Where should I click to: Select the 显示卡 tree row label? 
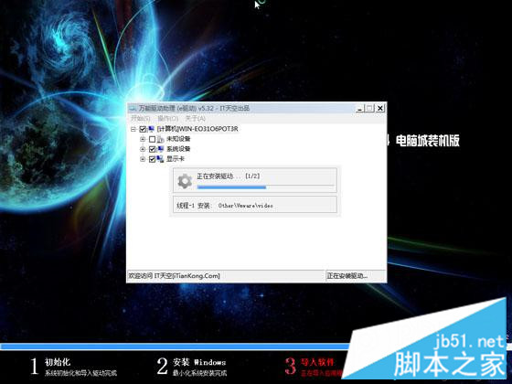point(176,159)
